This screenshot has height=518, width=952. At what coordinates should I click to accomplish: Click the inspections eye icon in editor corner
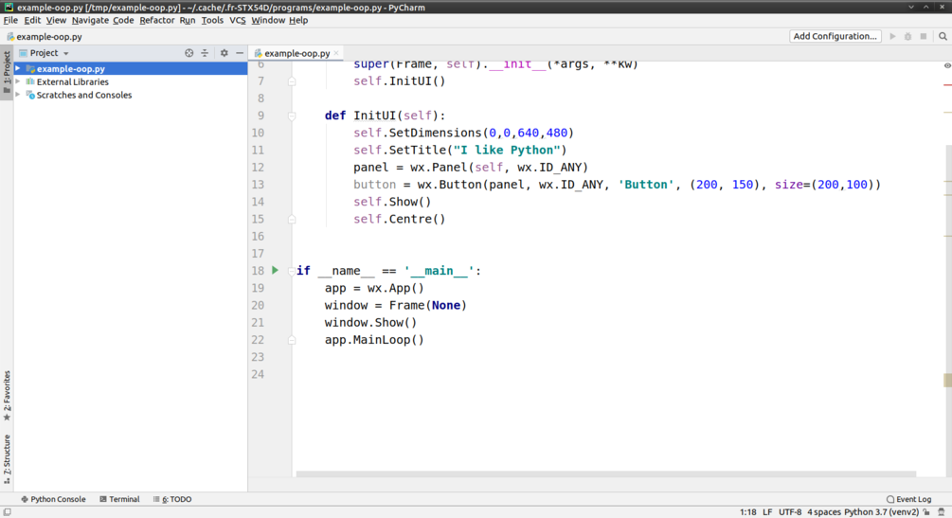click(947, 65)
